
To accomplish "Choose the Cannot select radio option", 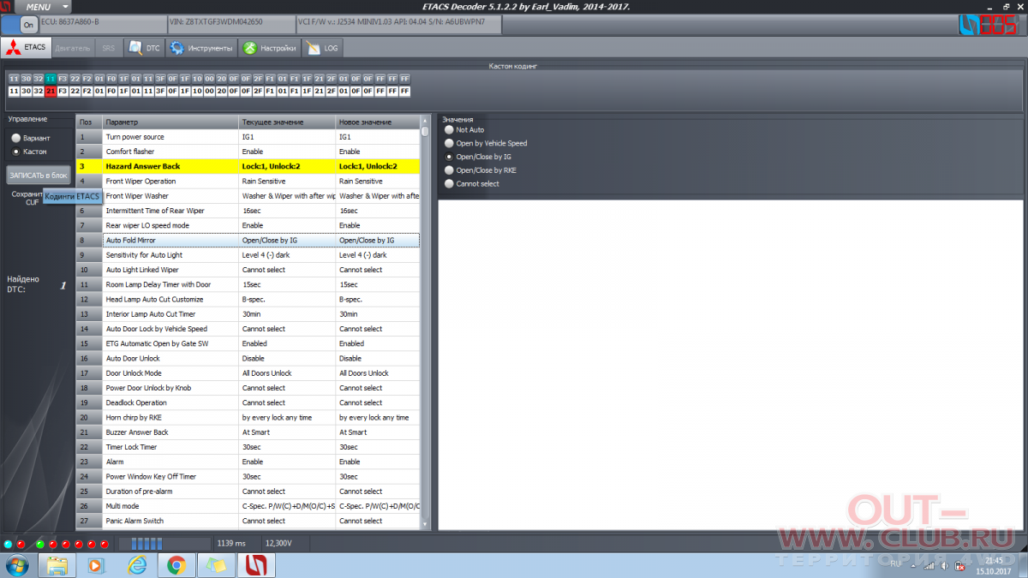I will tap(471, 183).
